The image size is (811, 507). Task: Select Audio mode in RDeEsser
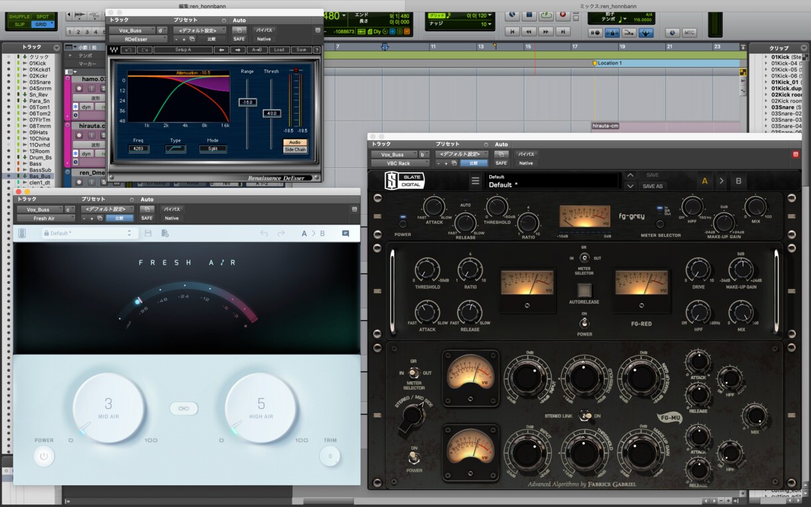point(295,142)
